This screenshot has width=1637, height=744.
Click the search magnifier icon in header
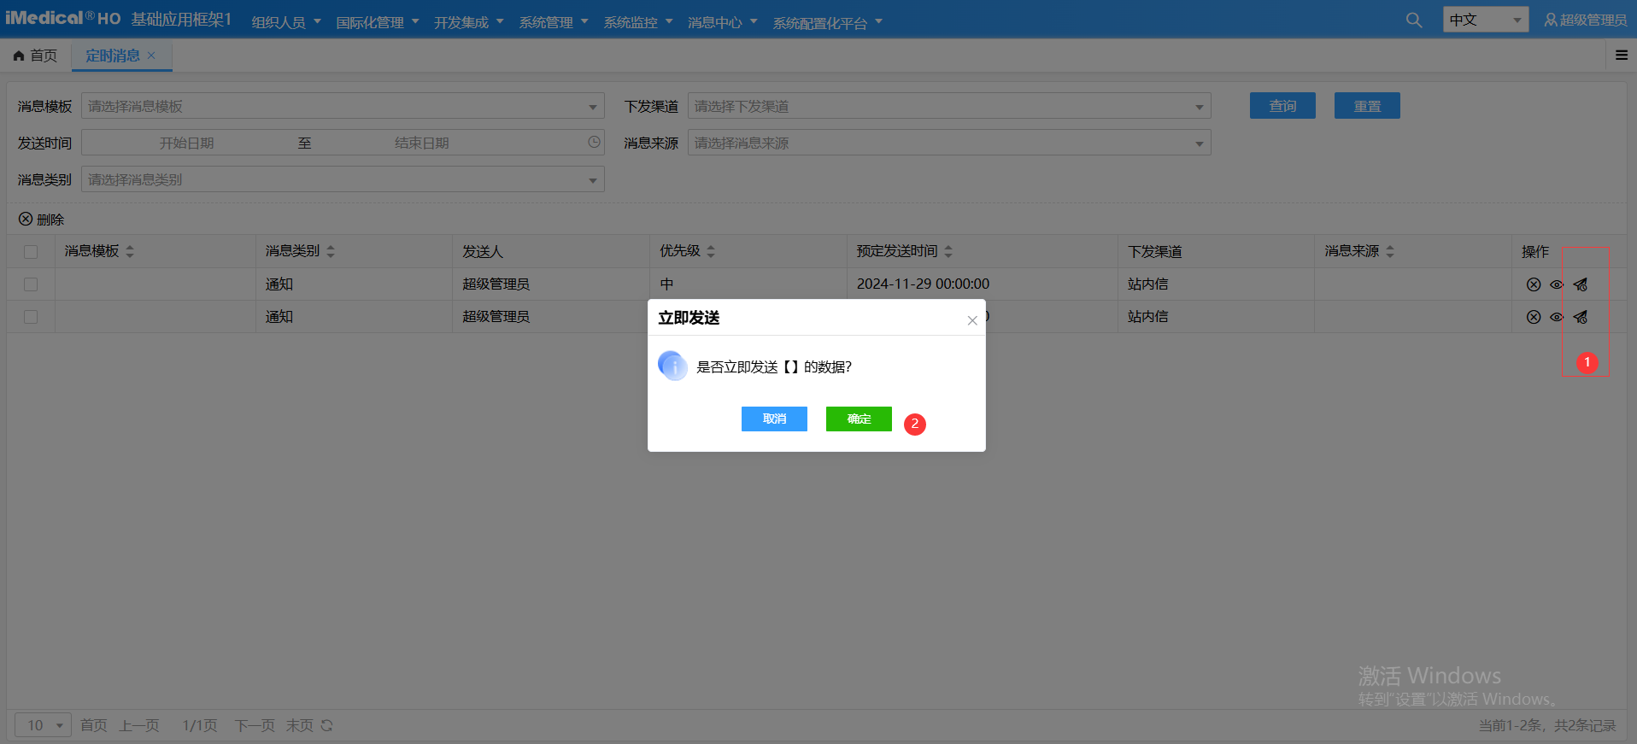click(x=1414, y=20)
